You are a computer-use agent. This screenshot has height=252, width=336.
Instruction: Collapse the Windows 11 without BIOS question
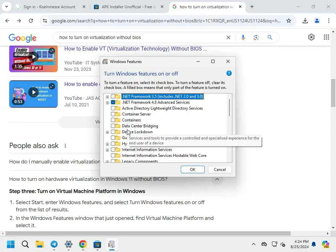pos(217,179)
